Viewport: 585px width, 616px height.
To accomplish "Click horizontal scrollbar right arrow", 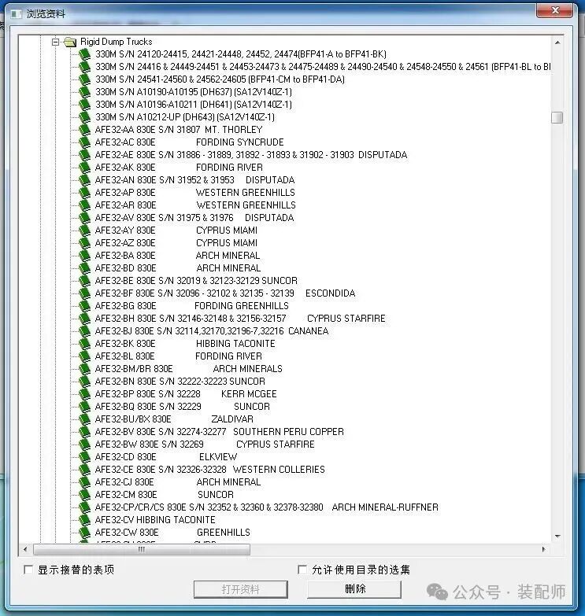I will point(544,549).
